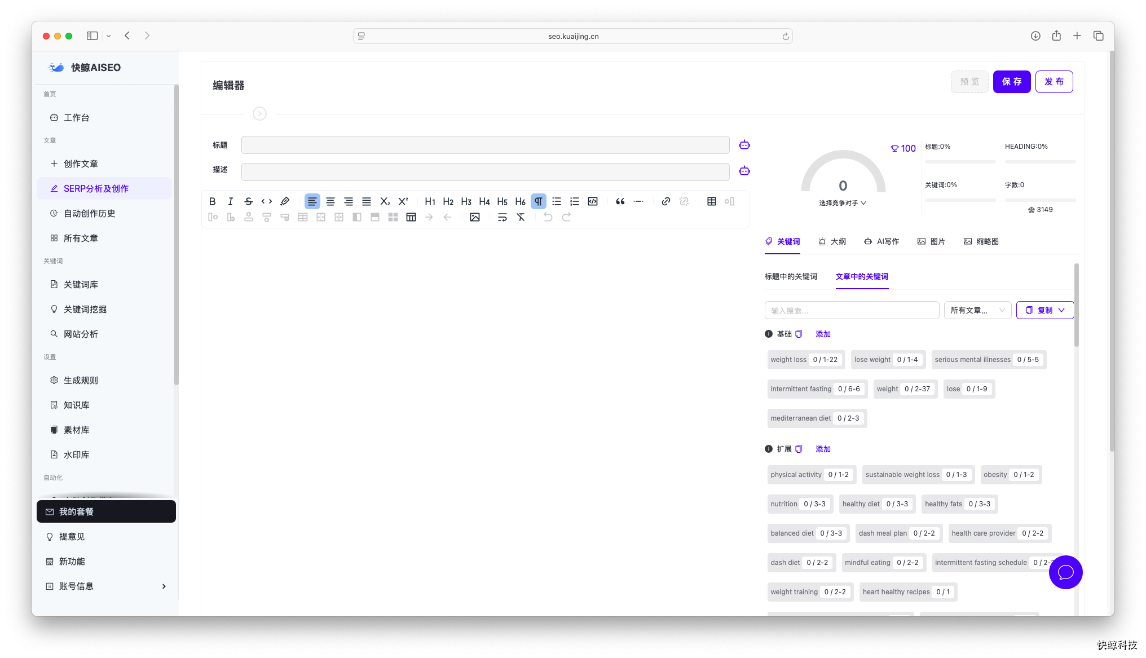This screenshot has height=658, width=1146.
Task: Insert a hyperlink
Action: tap(665, 201)
